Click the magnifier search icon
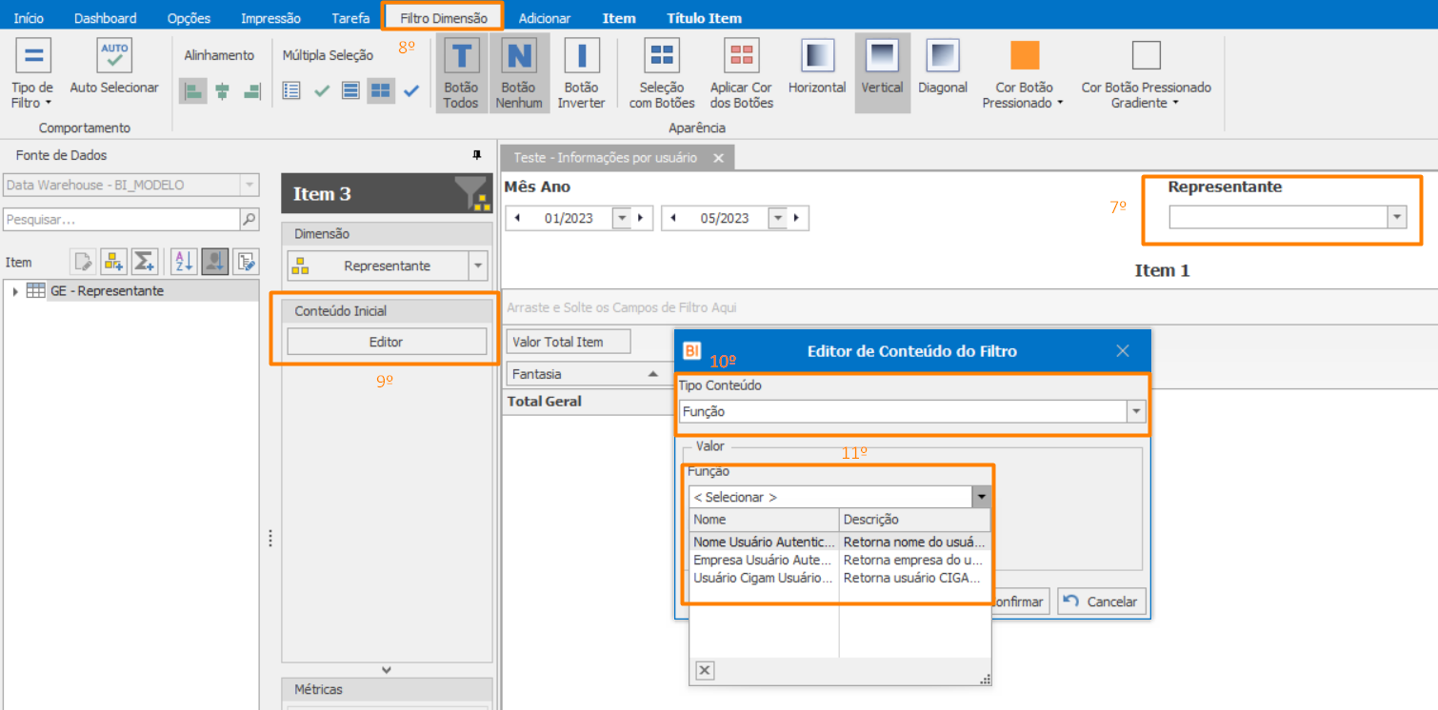 click(250, 220)
